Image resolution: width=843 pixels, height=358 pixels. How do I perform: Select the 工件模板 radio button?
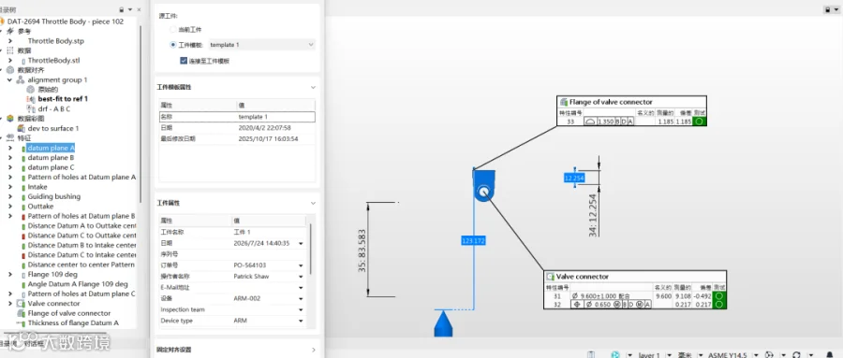[x=172, y=45]
